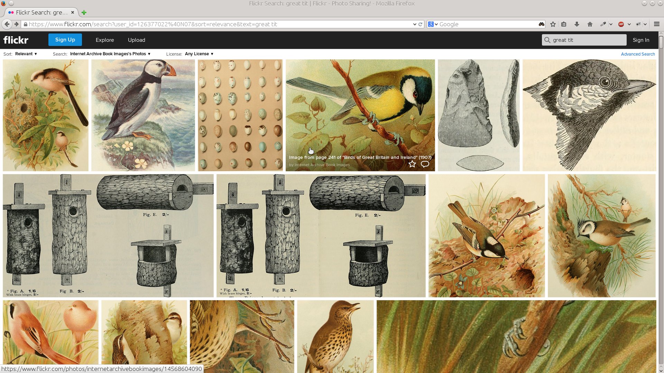Open the crested tit on pine stump thumbnail
This screenshot has height=373, width=664.
(x=602, y=236)
